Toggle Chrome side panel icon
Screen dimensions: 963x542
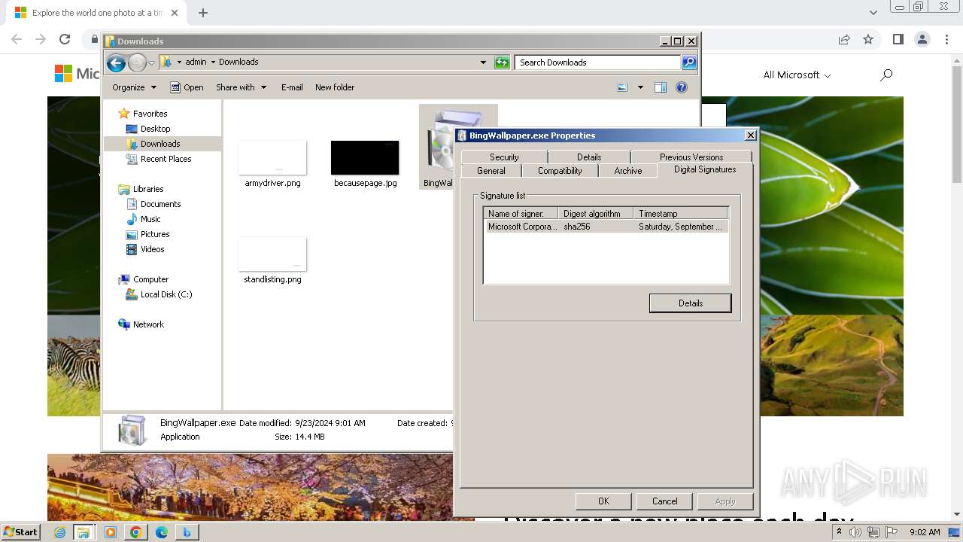(x=898, y=39)
